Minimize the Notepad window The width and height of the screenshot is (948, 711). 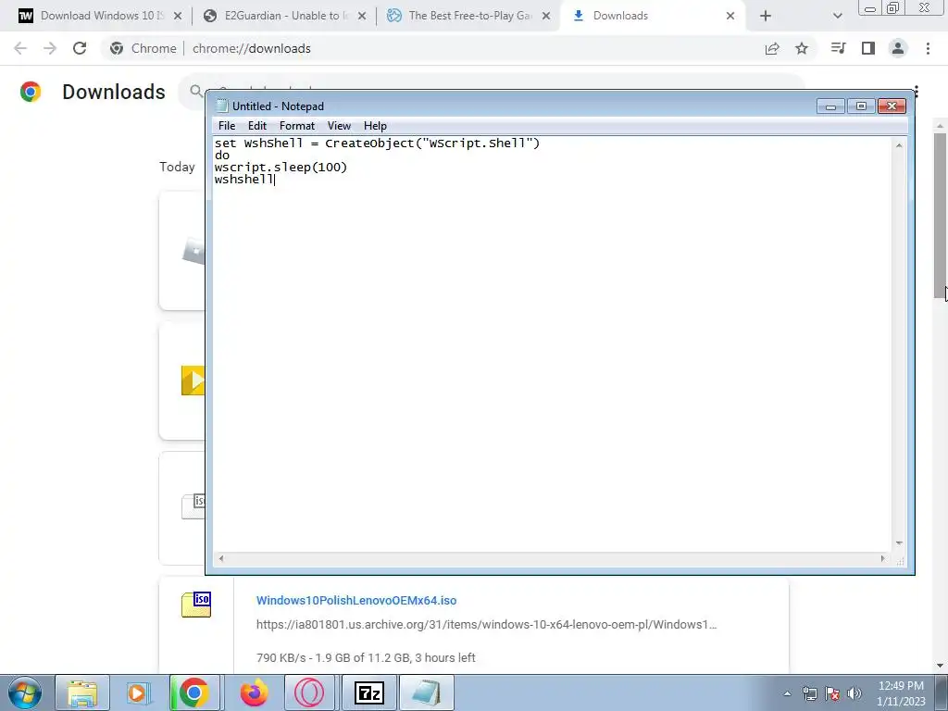830,106
